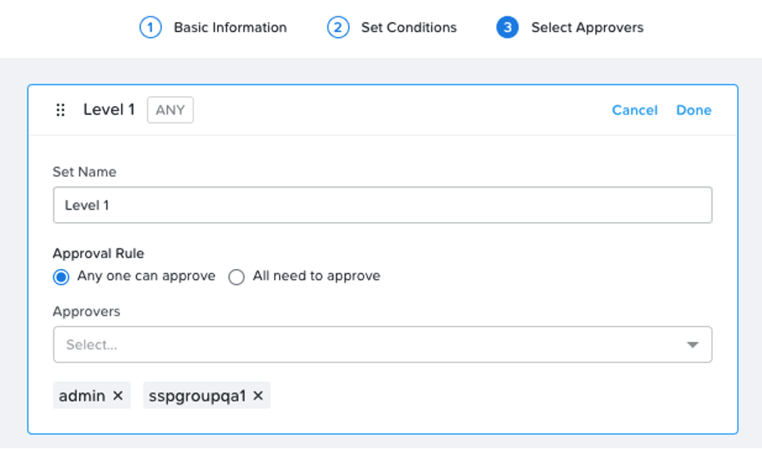Focus the Set Name input field
Screen dimensions: 762x449
point(383,205)
